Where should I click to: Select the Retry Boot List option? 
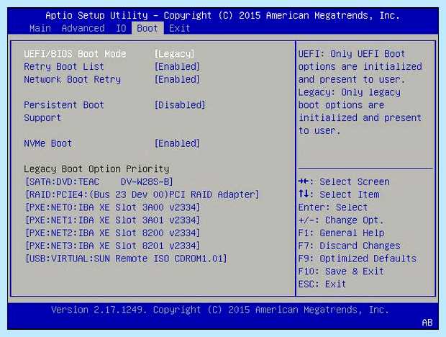[64, 66]
